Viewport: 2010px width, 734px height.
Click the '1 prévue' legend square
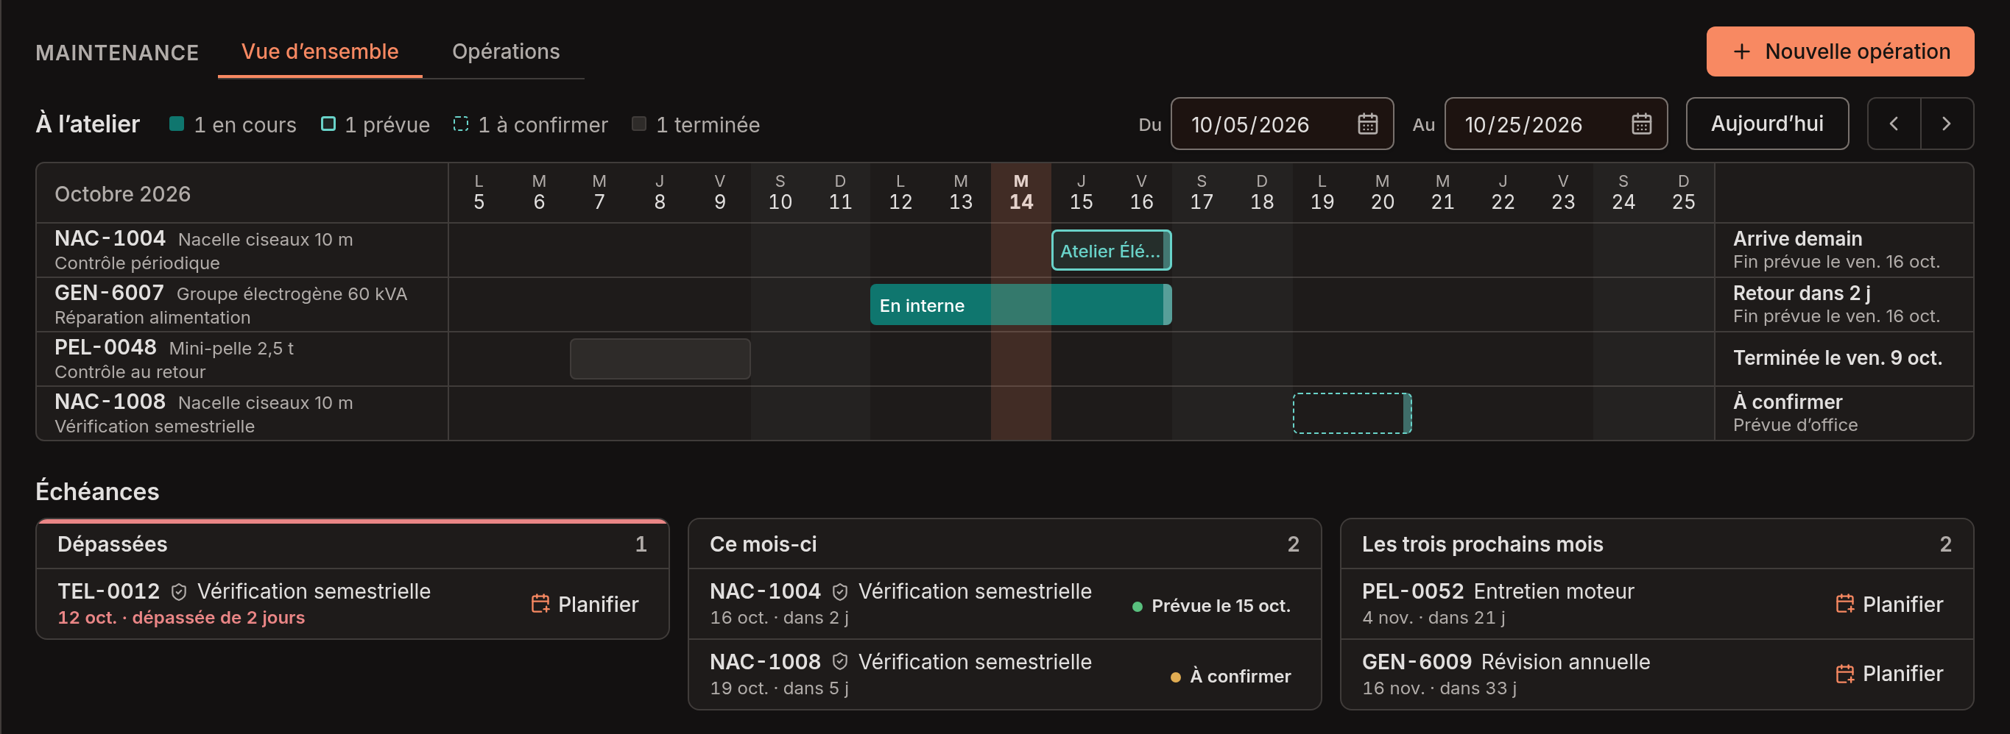[x=328, y=124]
